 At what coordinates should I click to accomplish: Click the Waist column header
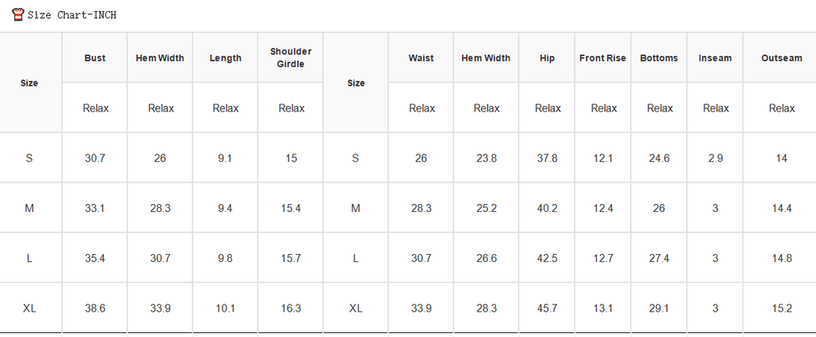pos(421,58)
